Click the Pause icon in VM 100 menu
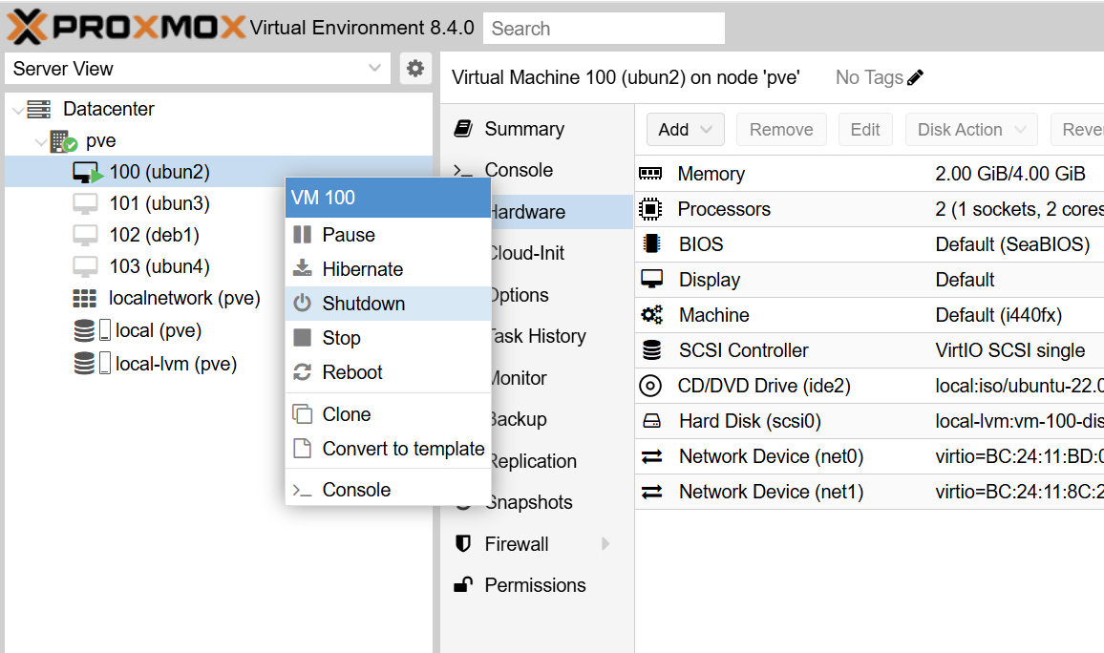This screenshot has height=653, width=1104. [302, 235]
